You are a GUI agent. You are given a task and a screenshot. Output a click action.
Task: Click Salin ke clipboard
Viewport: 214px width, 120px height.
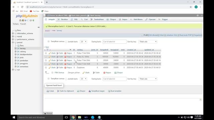(x=66, y=91)
